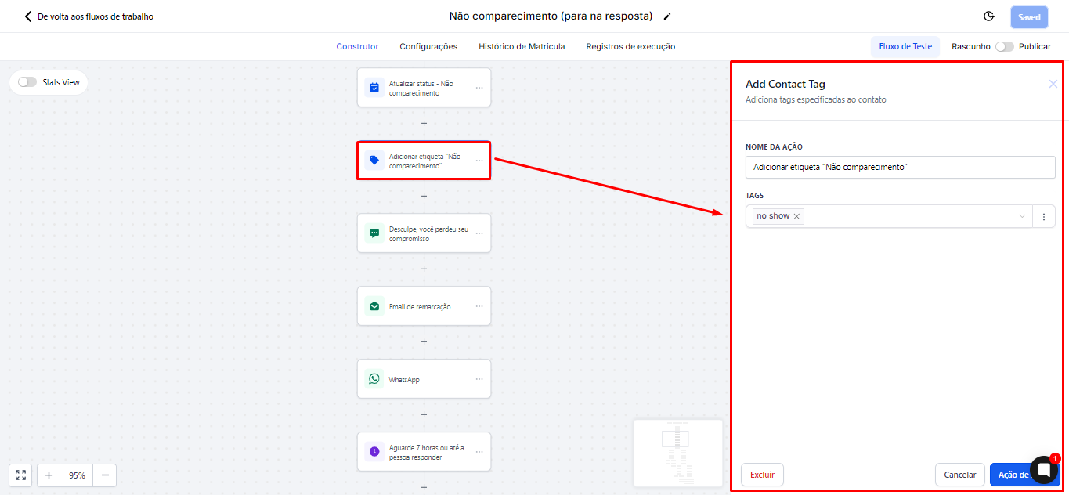
Task: Zoom in with the plus button
Action: (49, 475)
